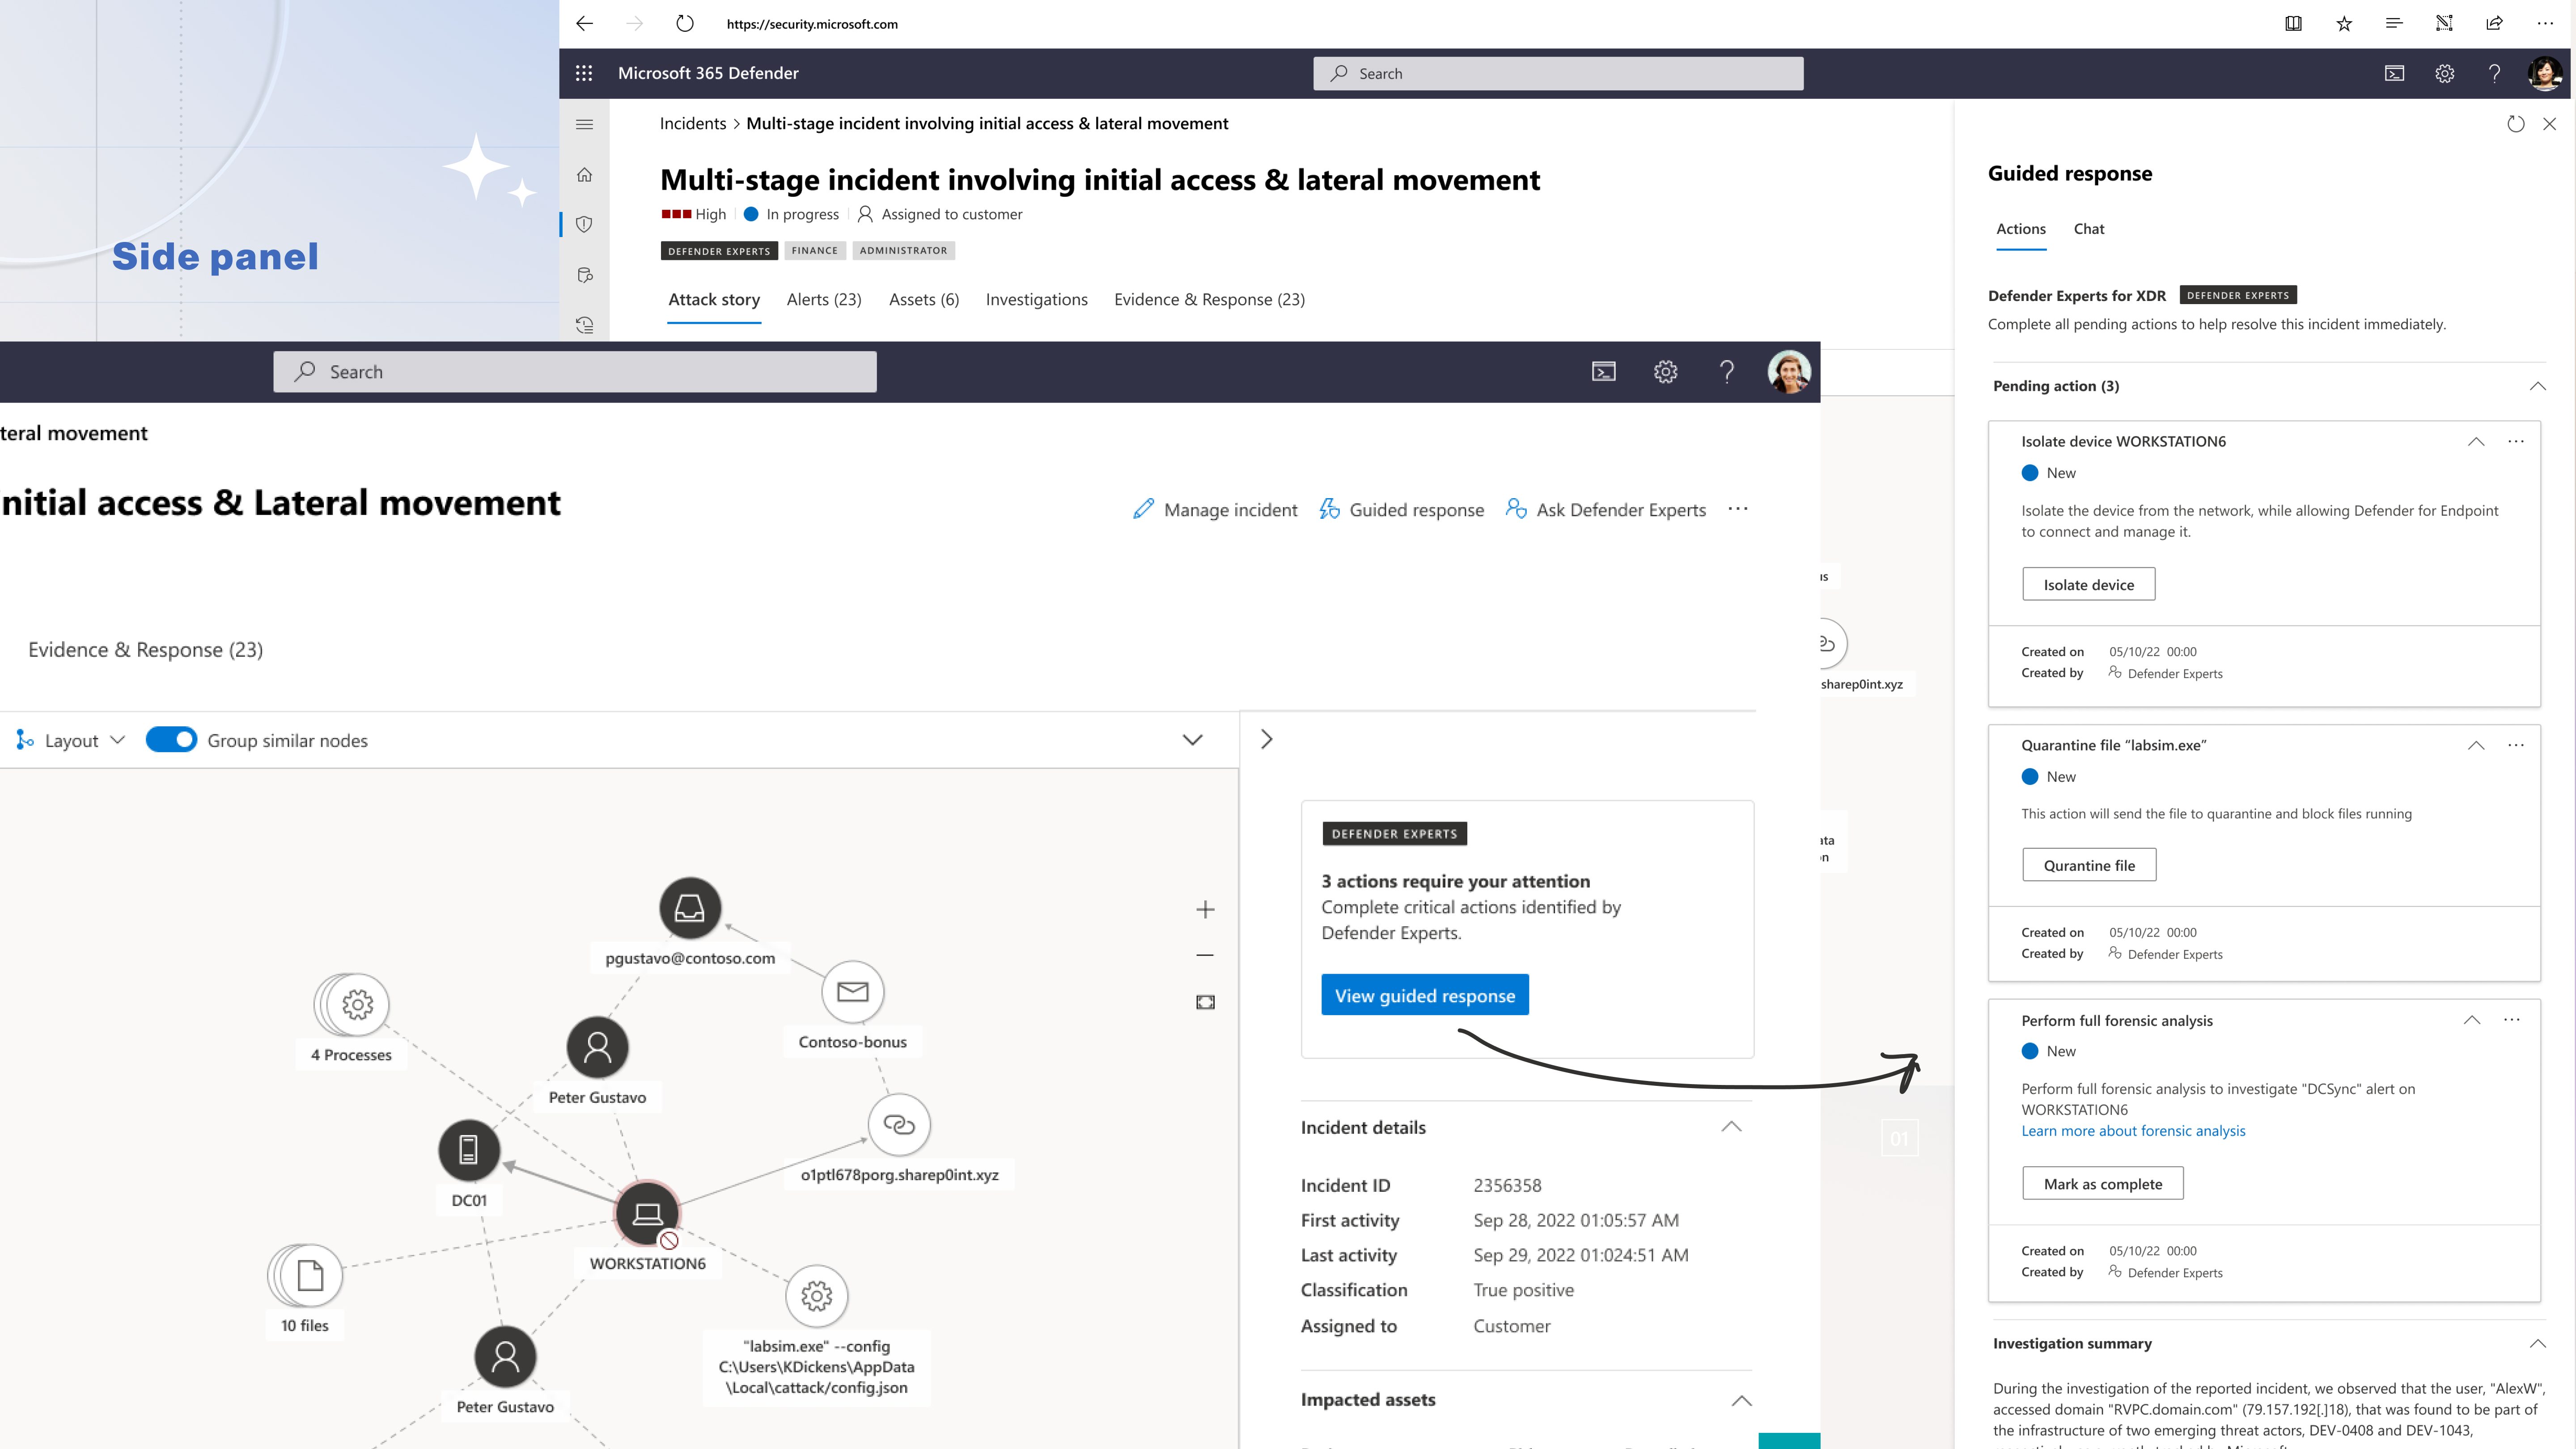
Task: Click the Guided response toolbar button
Action: pyautogui.click(x=1401, y=510)
